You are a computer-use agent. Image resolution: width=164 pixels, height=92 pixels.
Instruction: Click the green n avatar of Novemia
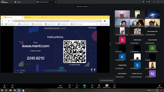[x=152, y=48]
